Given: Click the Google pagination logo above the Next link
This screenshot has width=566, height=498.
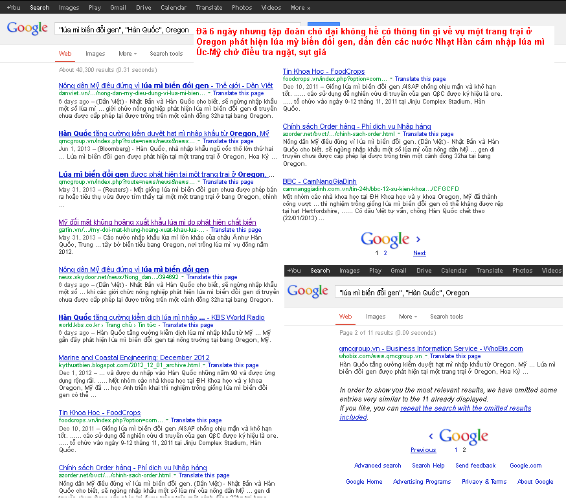Looking at the screenshot, I should [x=385, y=239].
